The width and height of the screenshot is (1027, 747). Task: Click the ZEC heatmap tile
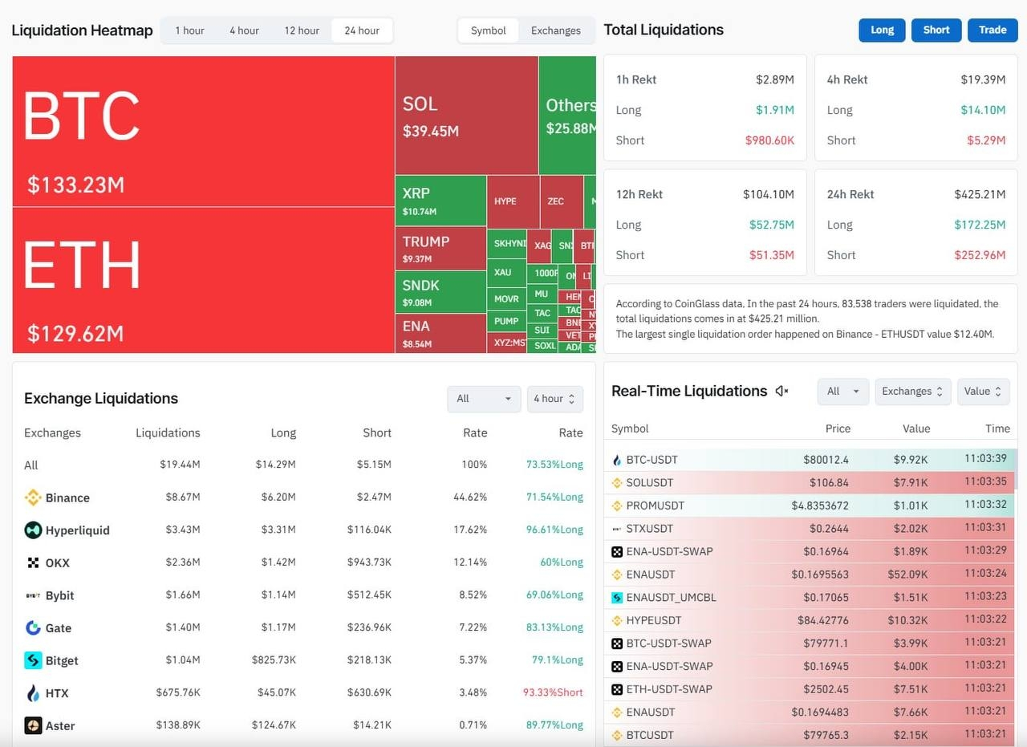[561, 201]
